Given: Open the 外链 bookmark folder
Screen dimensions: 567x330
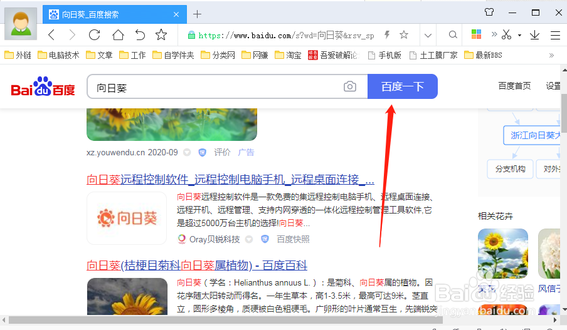Looking at the screenshot, I should tap(18, 55).
